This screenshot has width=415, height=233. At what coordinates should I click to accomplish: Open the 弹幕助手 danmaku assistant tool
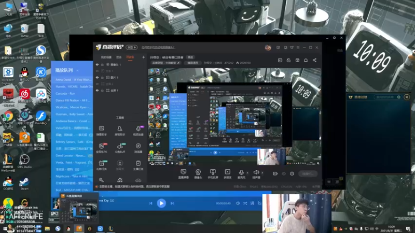pyautogui.click(x=101, y=131)
